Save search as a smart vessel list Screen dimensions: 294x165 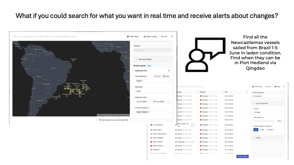point(114,120)
